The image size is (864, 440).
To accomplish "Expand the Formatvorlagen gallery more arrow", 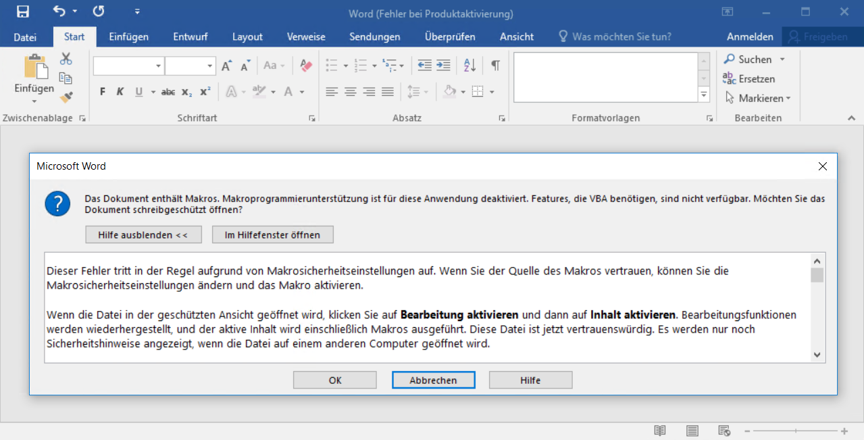I will pyautogui.click(x=704, y=95).
